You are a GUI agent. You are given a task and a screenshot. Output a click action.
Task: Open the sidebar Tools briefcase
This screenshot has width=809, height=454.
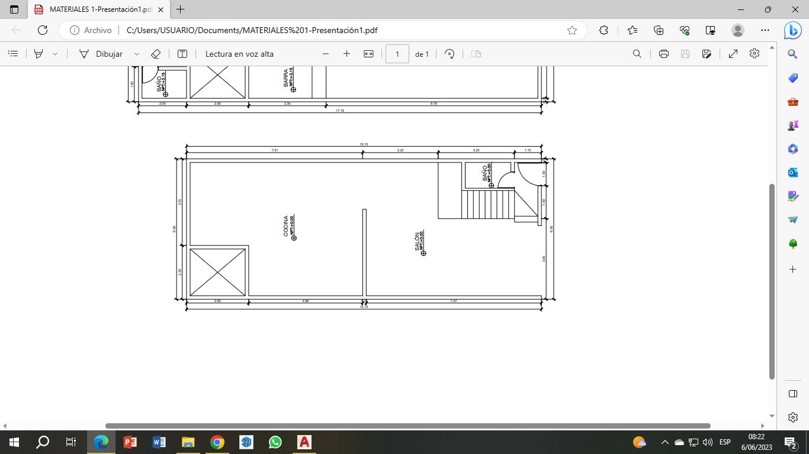click(x=793, y=102)
